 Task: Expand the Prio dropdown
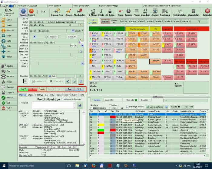81,45
